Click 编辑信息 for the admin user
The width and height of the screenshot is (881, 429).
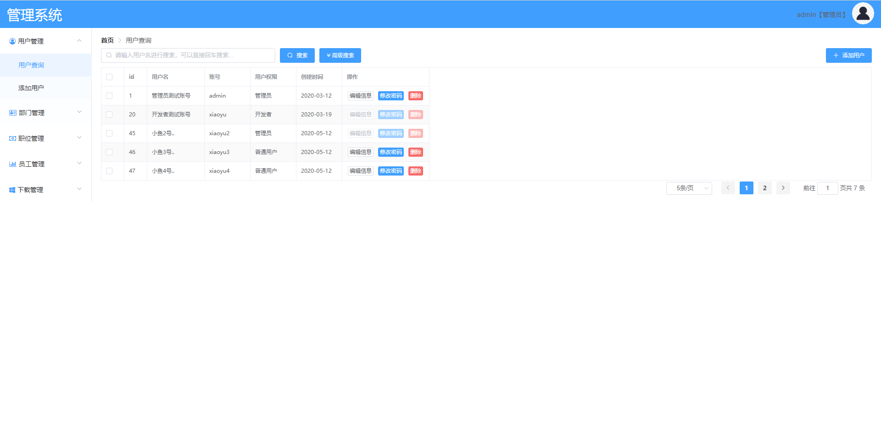[x=360, y=95]
